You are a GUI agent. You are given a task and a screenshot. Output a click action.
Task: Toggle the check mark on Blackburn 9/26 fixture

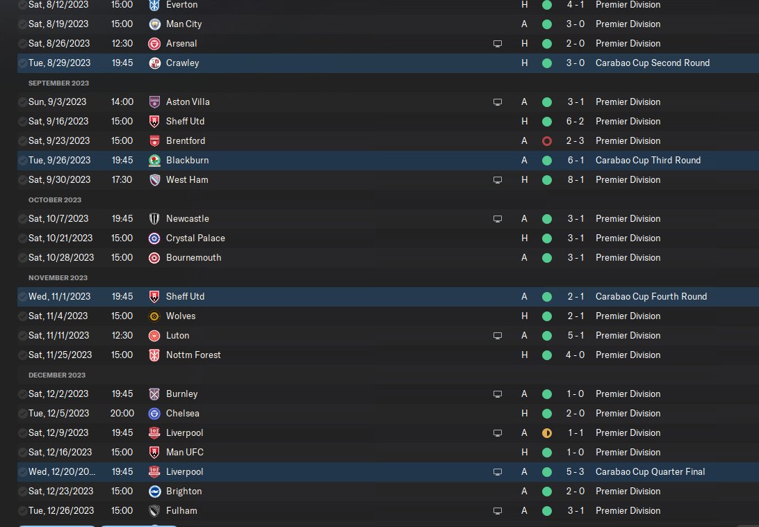(22, 161)
